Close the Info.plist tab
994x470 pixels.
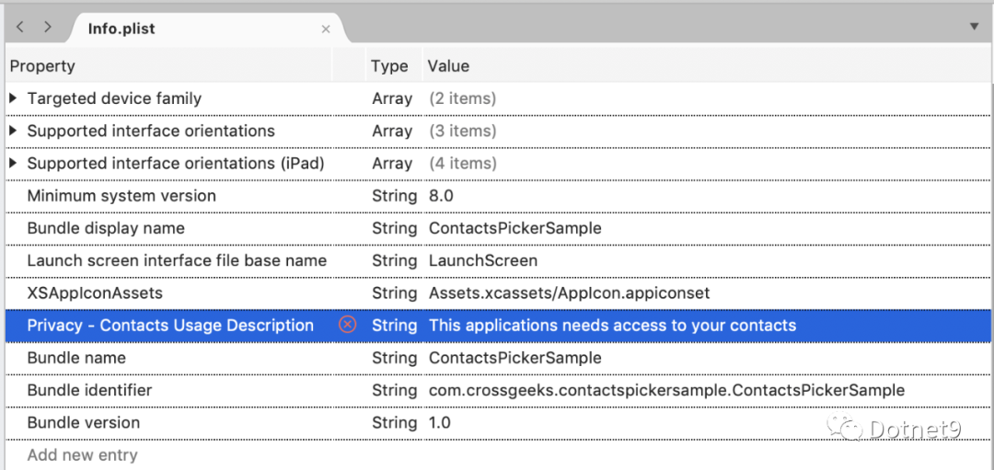pos(326,29)
